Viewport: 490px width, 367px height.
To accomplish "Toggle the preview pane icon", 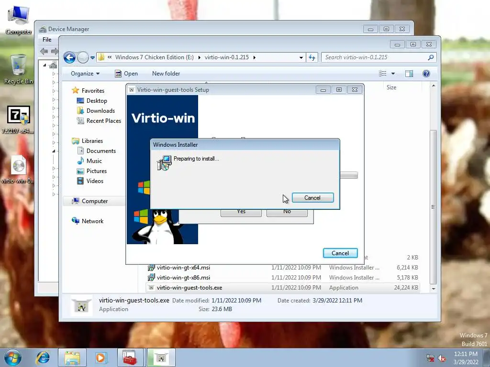I will coord(409,74).
